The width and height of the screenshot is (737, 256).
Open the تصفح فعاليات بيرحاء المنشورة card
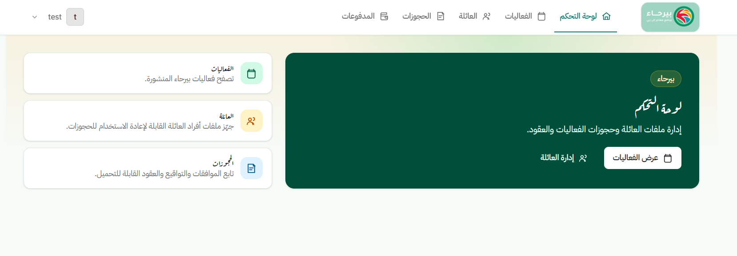click(x=148, y=73)
